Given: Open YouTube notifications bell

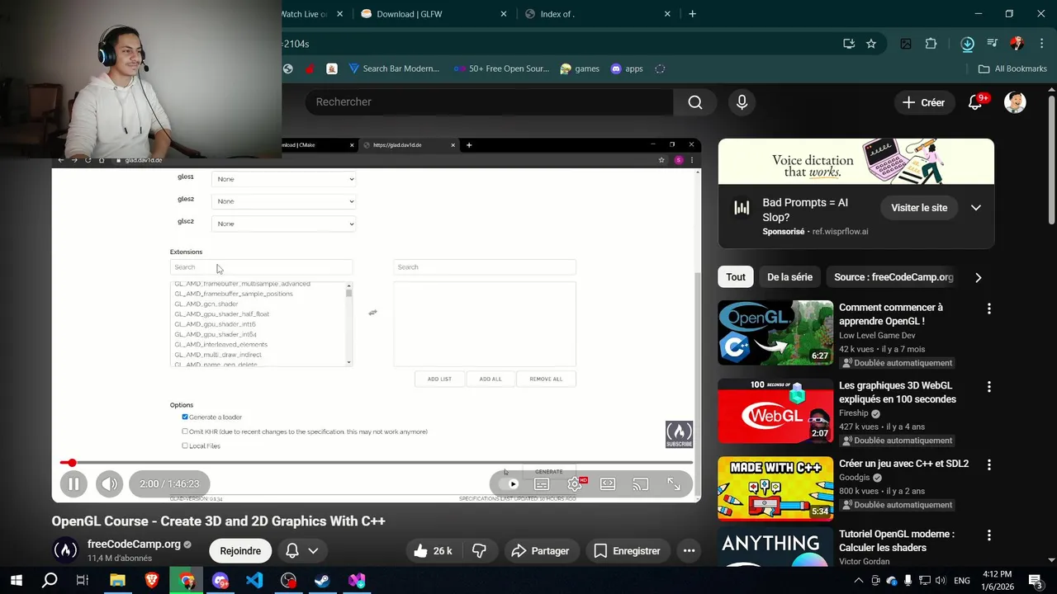Looking at the screenshot, I should (976, 102).
